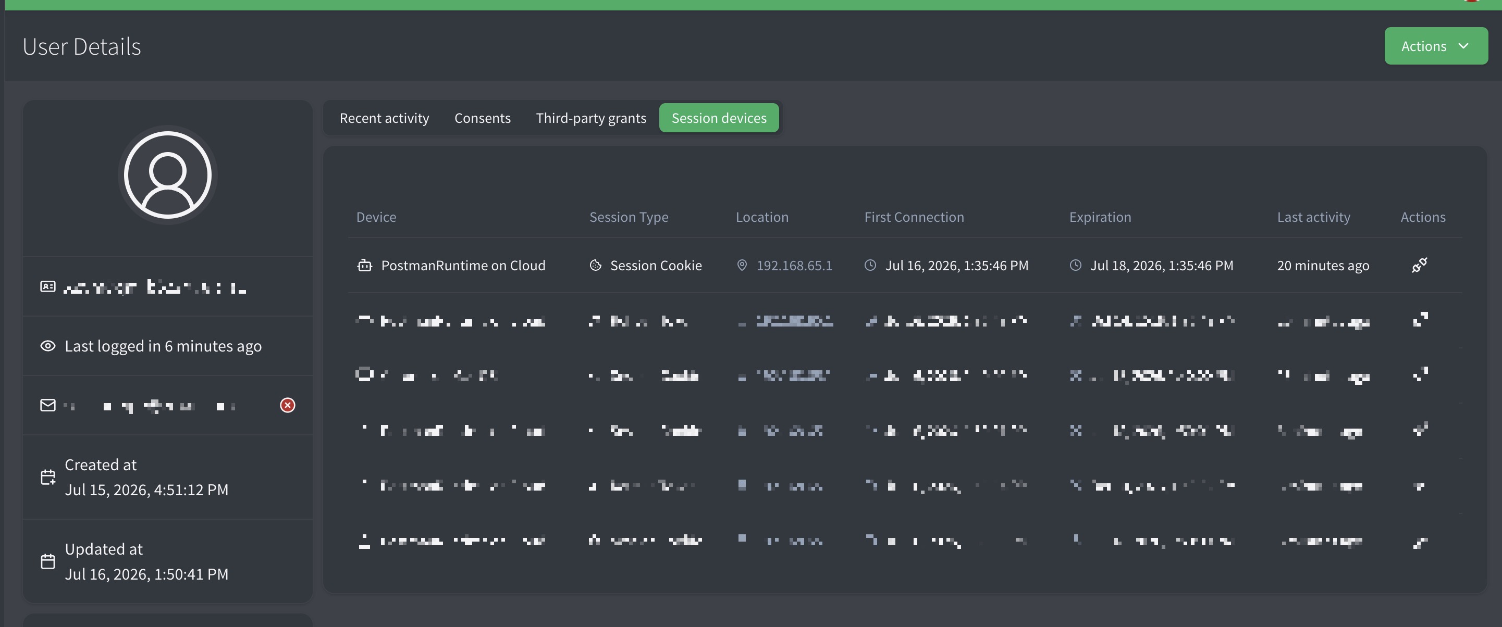Click clock icon beside Jul 18 expiration
This screenshot has width=1502, height=627.
(x=1075, y=266)
